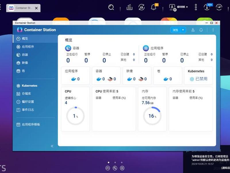This screenshot has width=230, height=173.
Task: Click the 逻辑核心 value 4
Action: pyautogui.click(x=66, y=103)
